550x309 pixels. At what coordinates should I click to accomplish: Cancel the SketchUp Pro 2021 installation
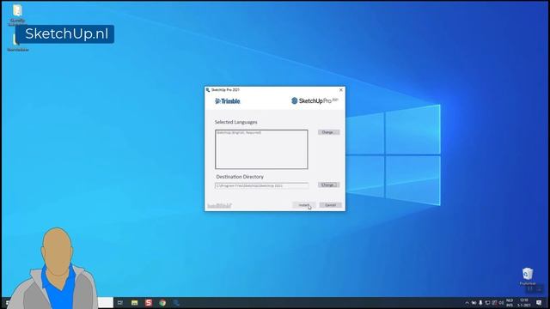330,205
